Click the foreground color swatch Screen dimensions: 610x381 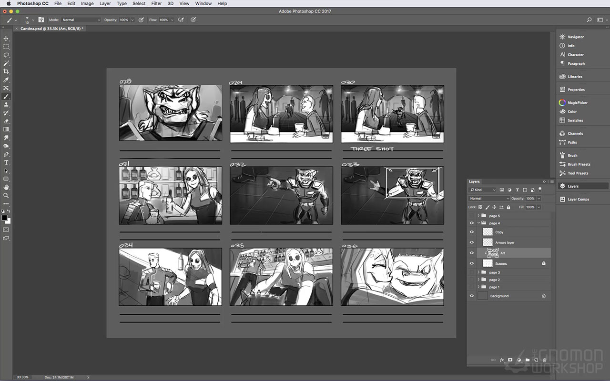tap(4, 218)
